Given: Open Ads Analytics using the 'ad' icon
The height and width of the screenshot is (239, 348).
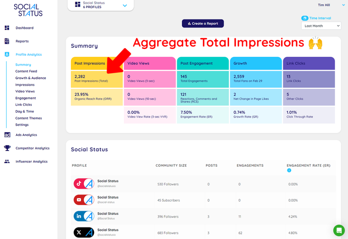Looking at the screenshot, I should 7,135.
